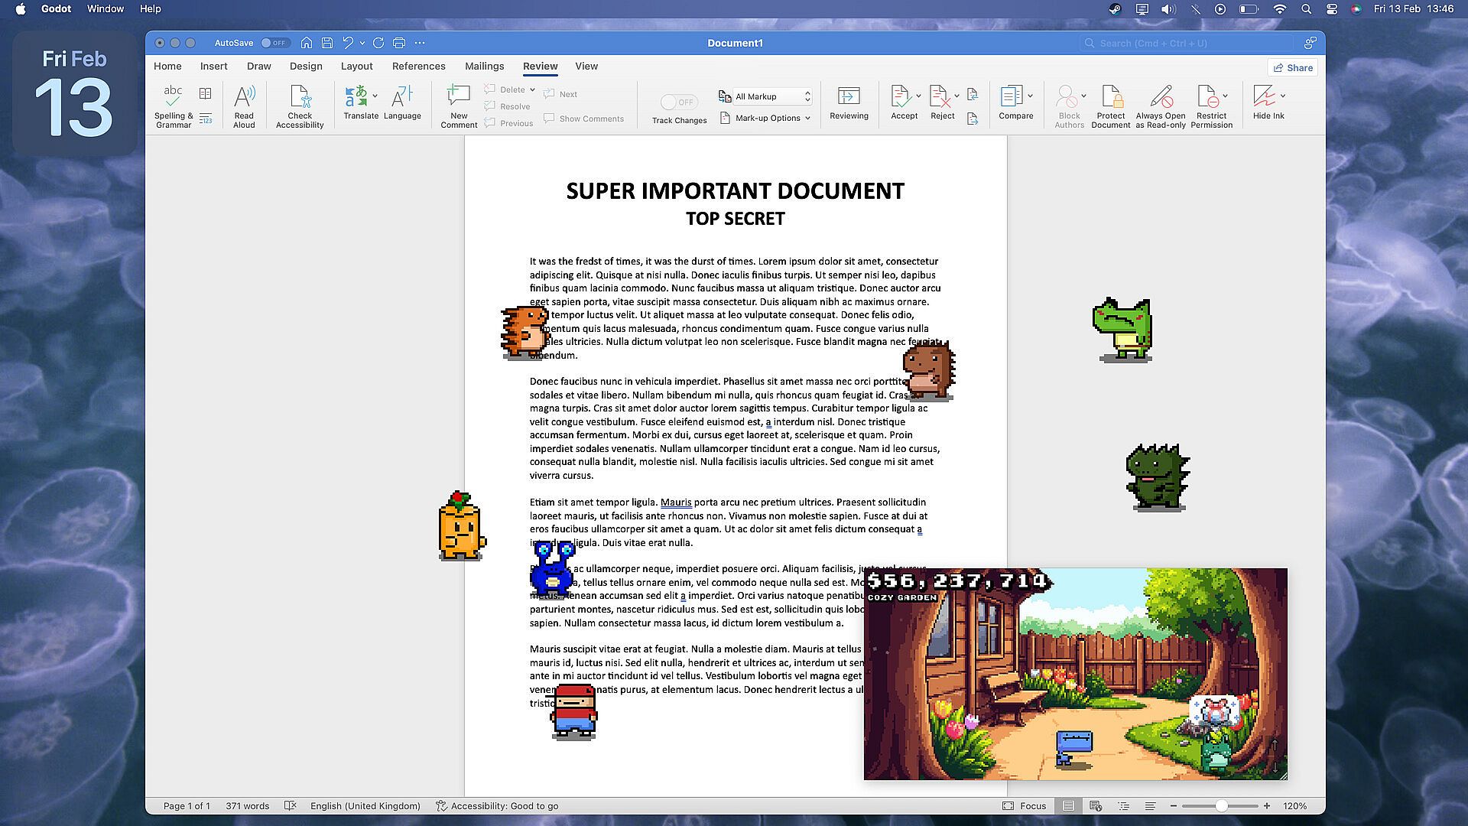
Task: Click the Reviewing pane icon
Action: [x=849, y=96]
